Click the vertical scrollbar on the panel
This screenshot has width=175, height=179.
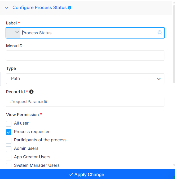174,43
